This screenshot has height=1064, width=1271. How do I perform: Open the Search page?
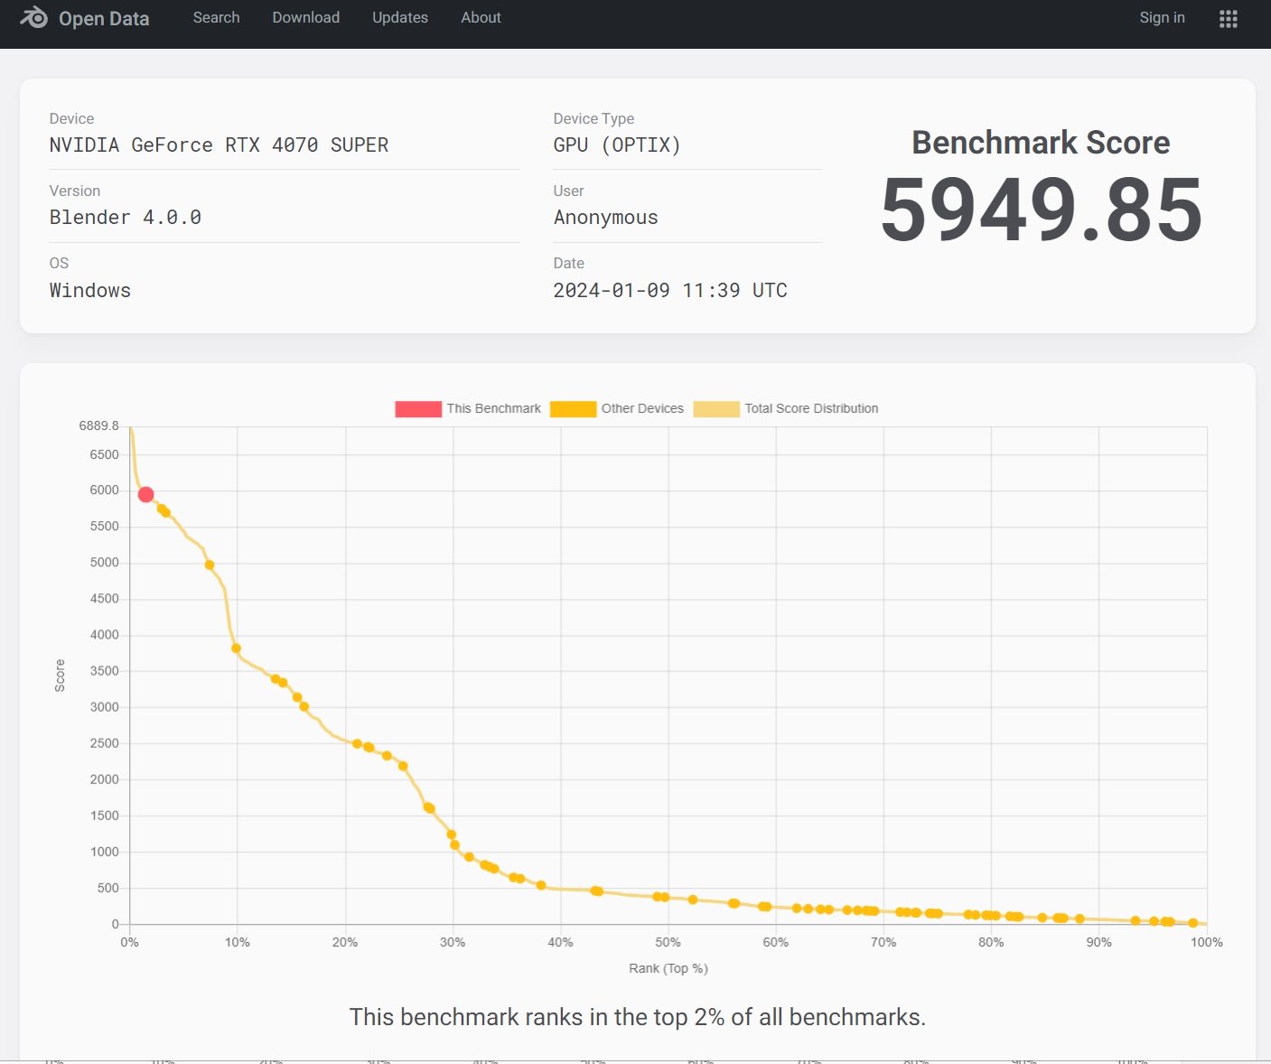click(x=216, y=17)
